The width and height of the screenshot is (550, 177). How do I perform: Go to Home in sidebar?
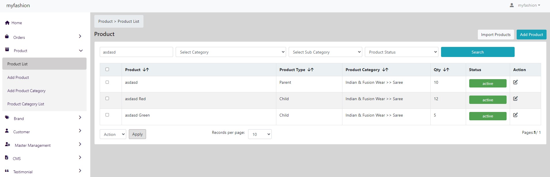(x=17, y=23)
